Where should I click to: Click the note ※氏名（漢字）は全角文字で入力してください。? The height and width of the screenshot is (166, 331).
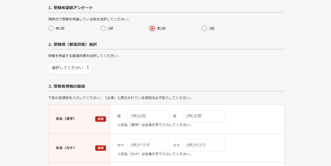[x=154, y=125]
